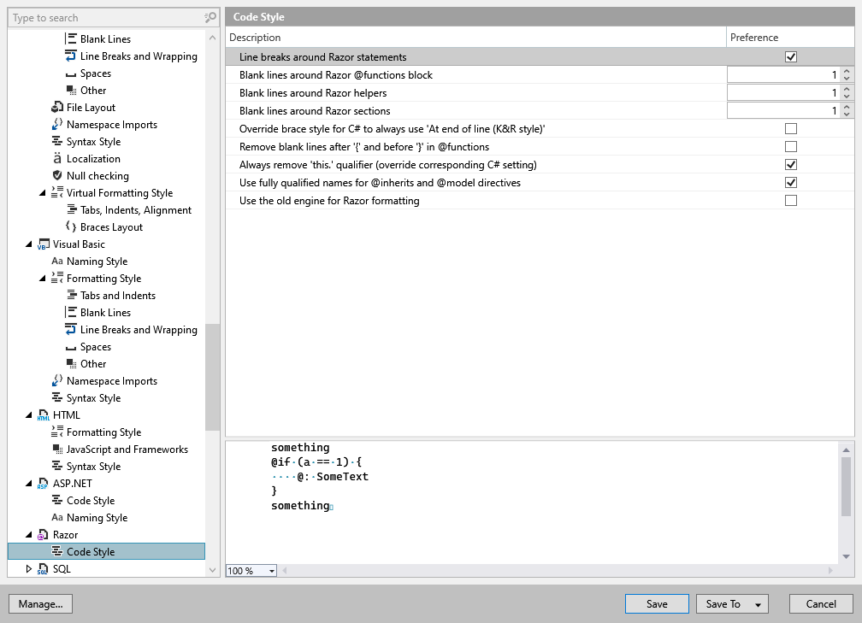This screenshot has height=623, width=862.
Task: Open the 100 % zoom dropdown
Action: [x=272, y=571]
